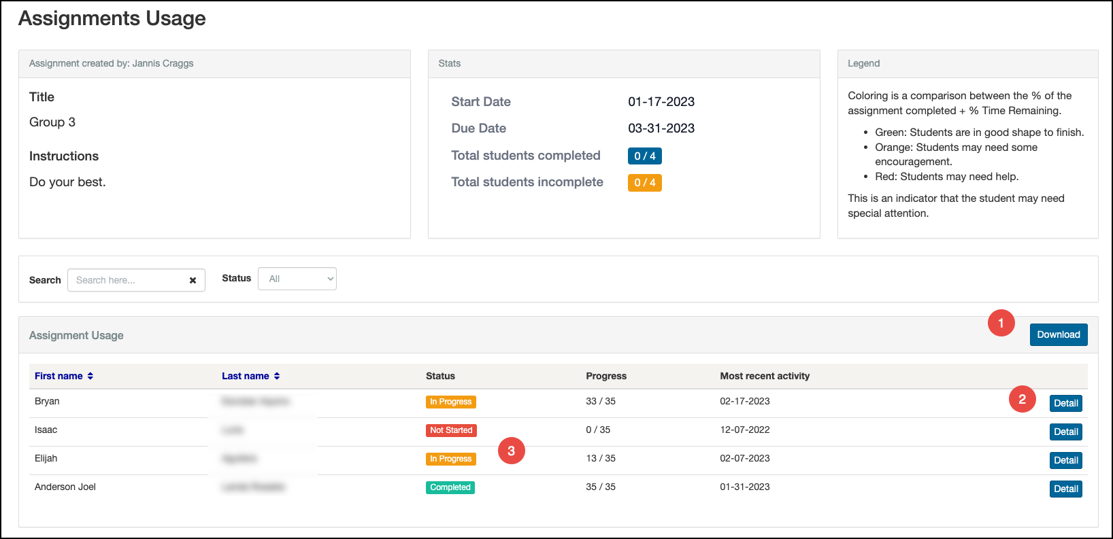
Task: Click progress value 0 / 35
Action: point(598,430)
